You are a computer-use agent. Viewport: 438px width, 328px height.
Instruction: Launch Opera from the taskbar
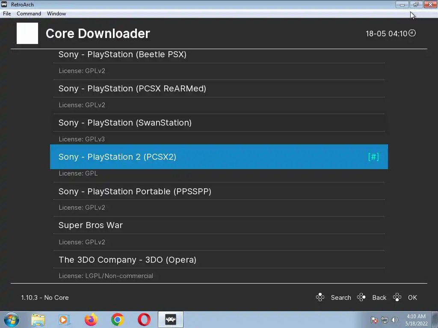pyautogui.click(x=144, y=319)
